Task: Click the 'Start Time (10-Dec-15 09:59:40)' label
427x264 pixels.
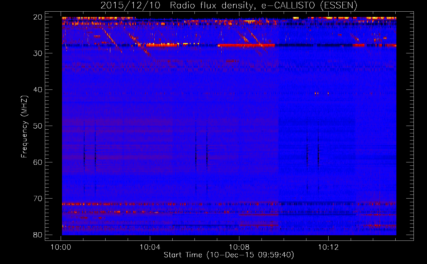Action: (x=229, y=255)
